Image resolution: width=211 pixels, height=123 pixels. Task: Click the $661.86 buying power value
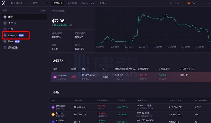coord(79,49)
